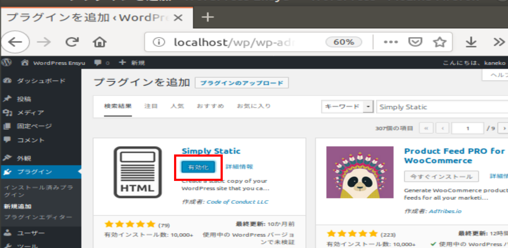Open the キーワード search type dropdown
Viewport: 508px width, 248px height.
pyautogui.click(x=347, y=107)
